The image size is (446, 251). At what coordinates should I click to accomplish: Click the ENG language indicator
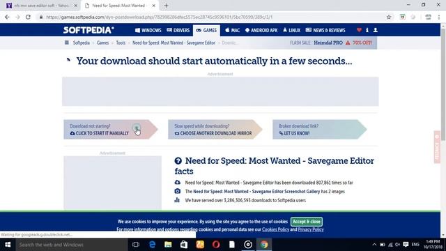tap(415, 245)
